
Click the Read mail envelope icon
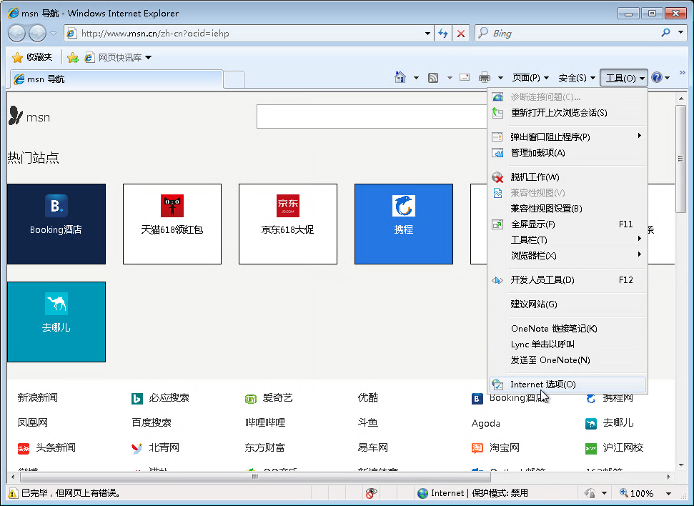pyautogui.click(x=465, y=77)
